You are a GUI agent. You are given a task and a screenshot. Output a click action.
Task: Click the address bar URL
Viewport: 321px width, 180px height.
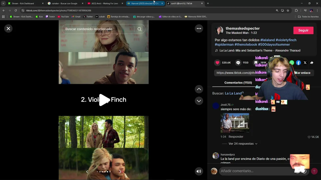click(x=59, y=10)
